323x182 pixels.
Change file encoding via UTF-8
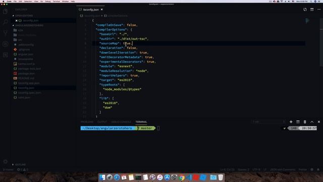click(x=256, y=170)
